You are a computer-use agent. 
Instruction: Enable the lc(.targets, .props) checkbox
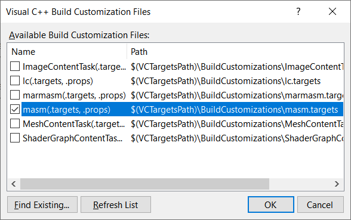click(15, 81)
